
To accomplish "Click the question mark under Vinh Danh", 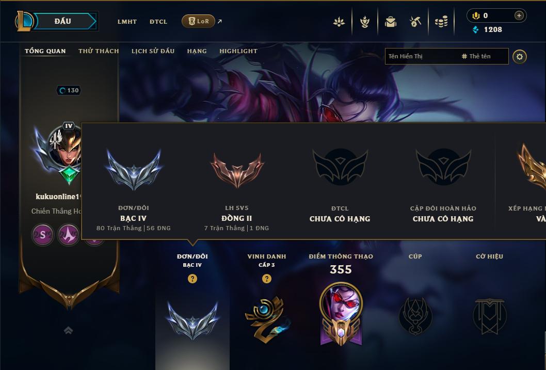I will [267, 279].
